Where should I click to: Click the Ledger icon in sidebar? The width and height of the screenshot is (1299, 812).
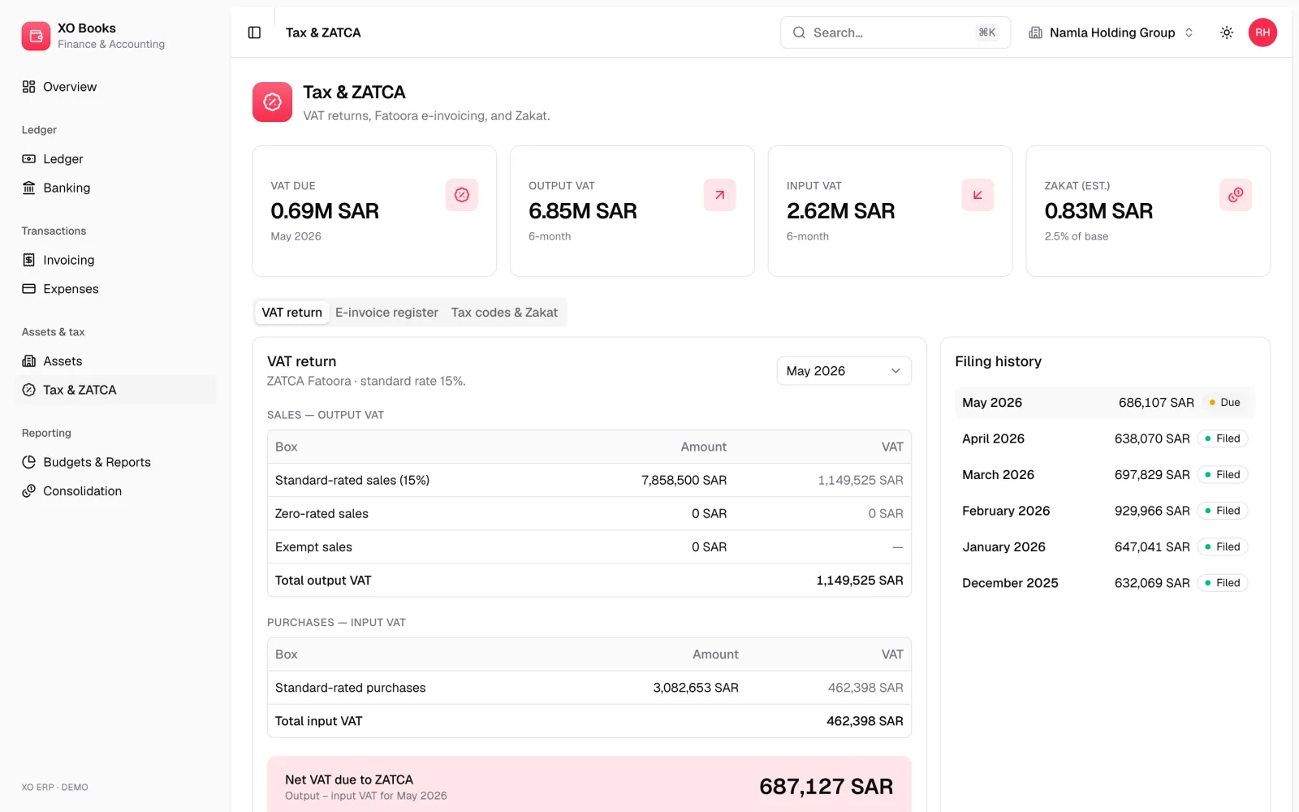click(29, 159)
